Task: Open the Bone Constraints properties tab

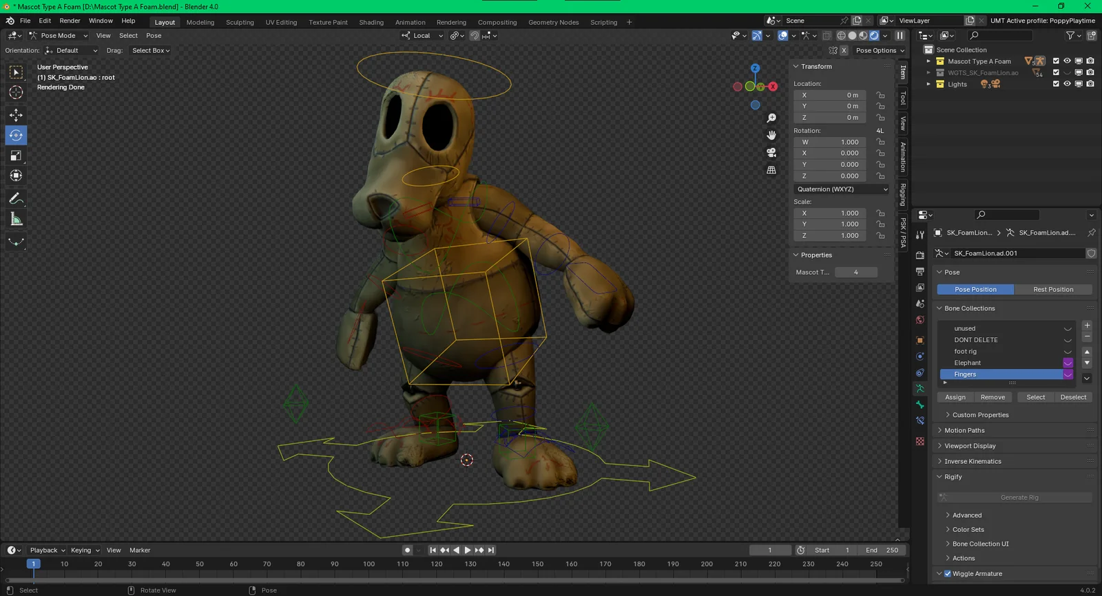Action: coord(920,421)
